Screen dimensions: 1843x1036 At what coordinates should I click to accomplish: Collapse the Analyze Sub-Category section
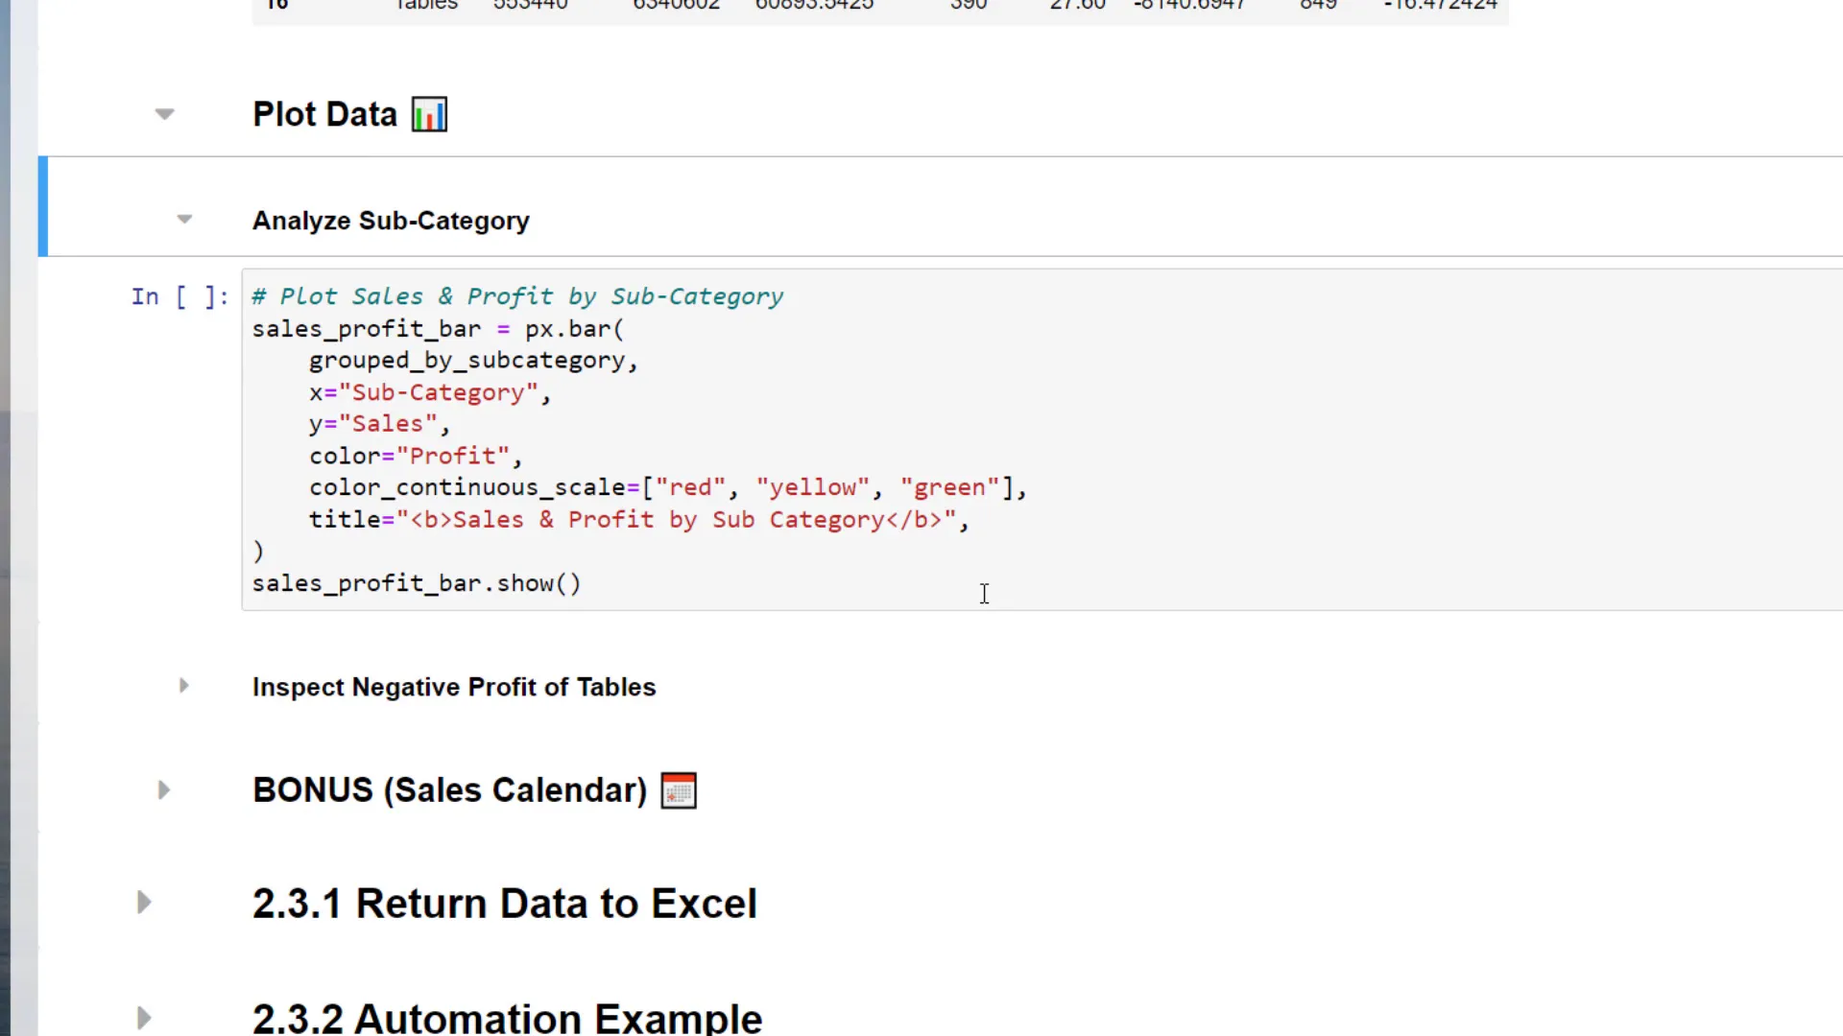point(184,220)
